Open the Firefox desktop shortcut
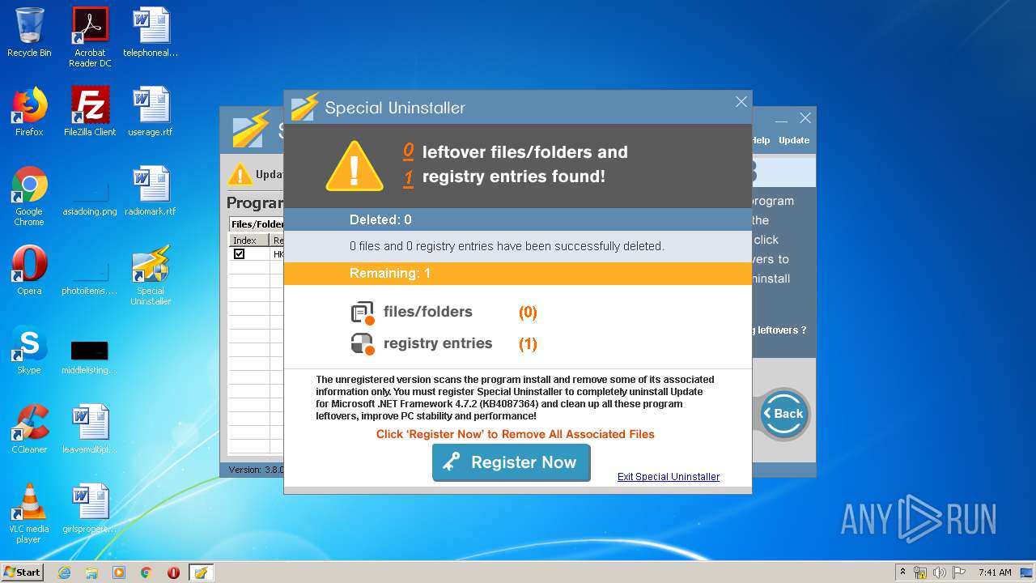Screen dimensions: 1036x583 [29, 111]
